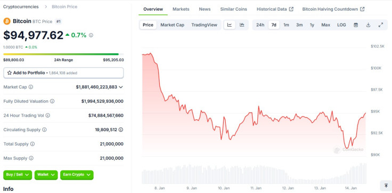The height and width of the screenshot is (193, 392).
Task: Open the Overview tab
Action: pos(153,9)
